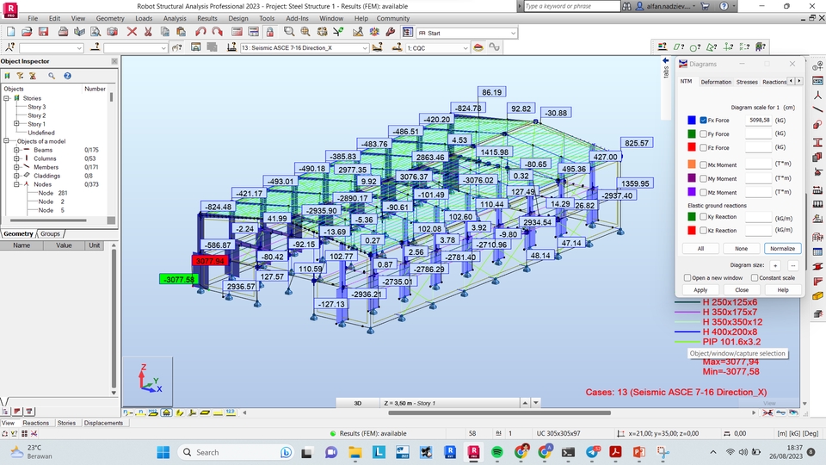Open the Analysis menu

tap(175, 18)
